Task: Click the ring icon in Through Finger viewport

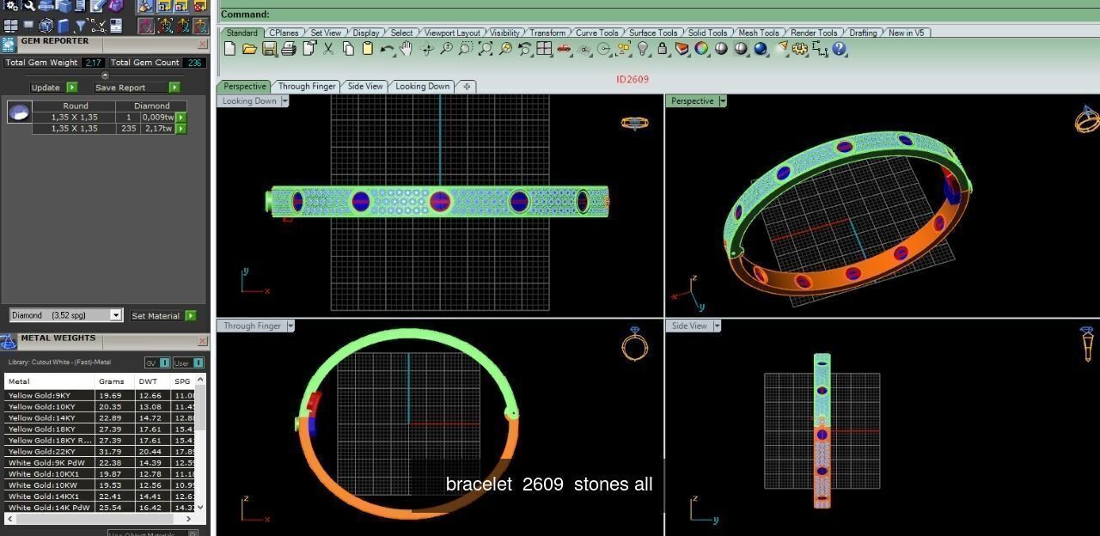Action: (x=634, y=344)
